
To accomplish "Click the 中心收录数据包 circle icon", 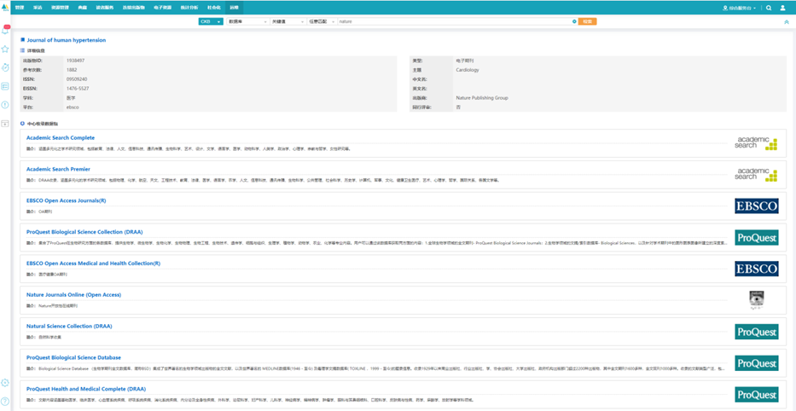I will click(x=22, y=124).
